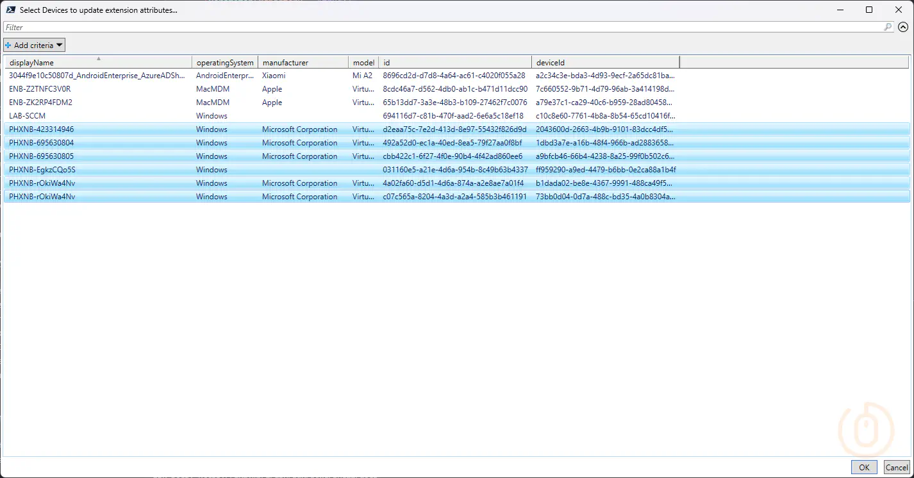Sort by id column header
This screenshot has height=478, width=914.
pyautogui.click(x=454, y=63)
